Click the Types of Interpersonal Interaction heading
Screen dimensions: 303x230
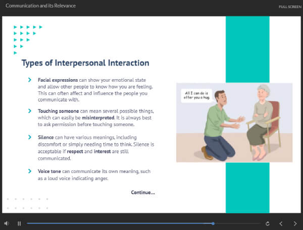click(85, 63)
